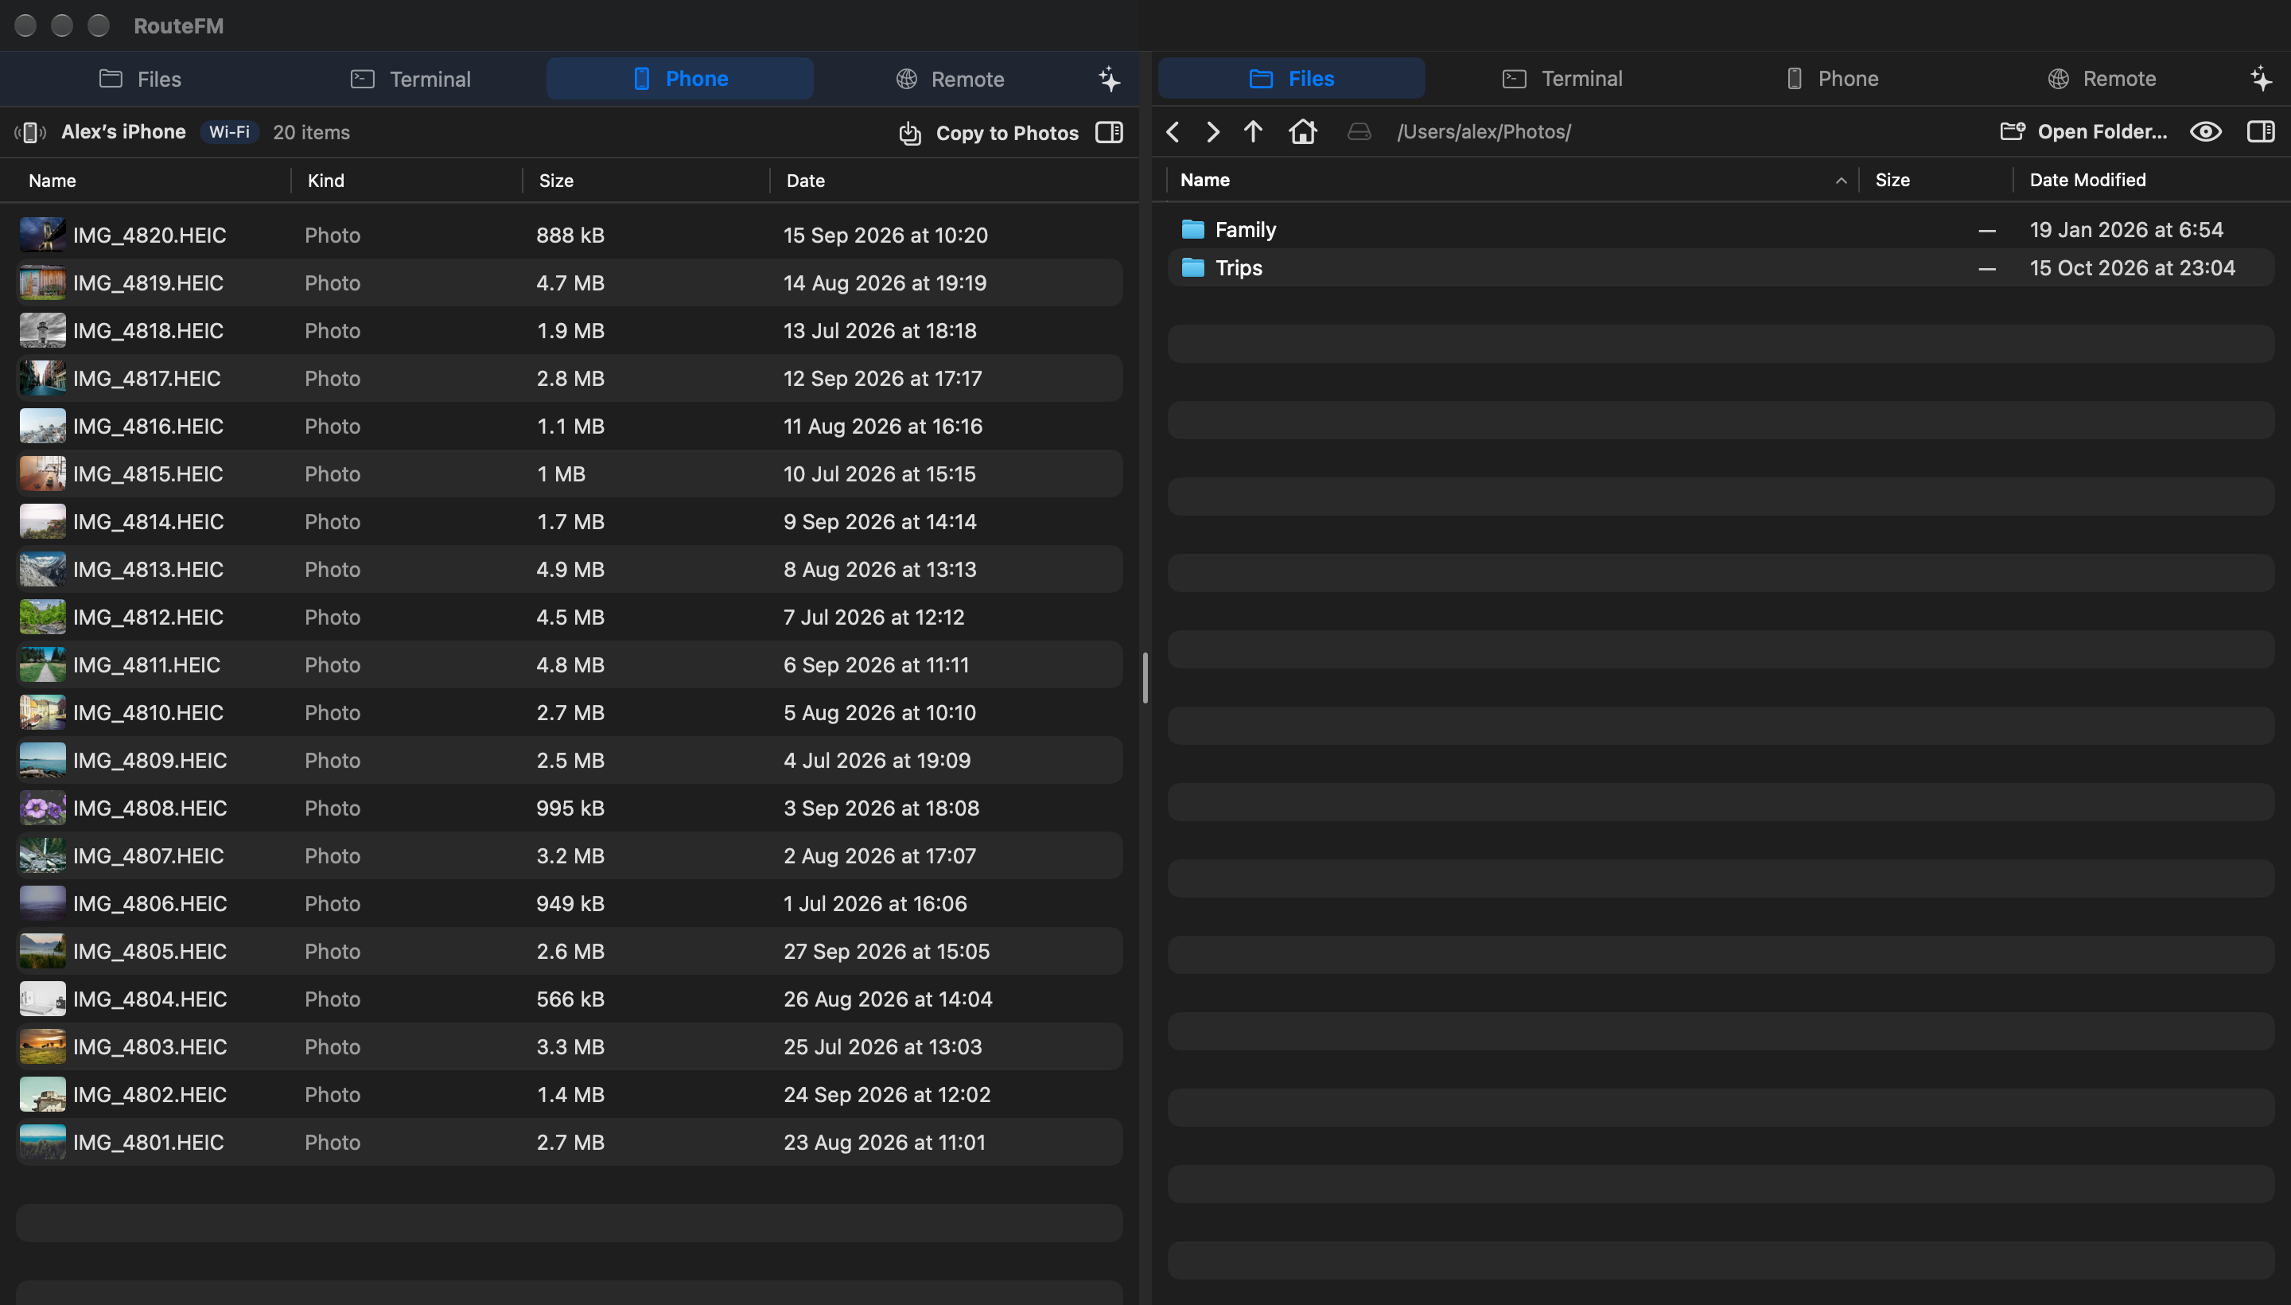Toggle right pane sidebar panel icon
The image size is (2291, 1305).
point(2261,132)
